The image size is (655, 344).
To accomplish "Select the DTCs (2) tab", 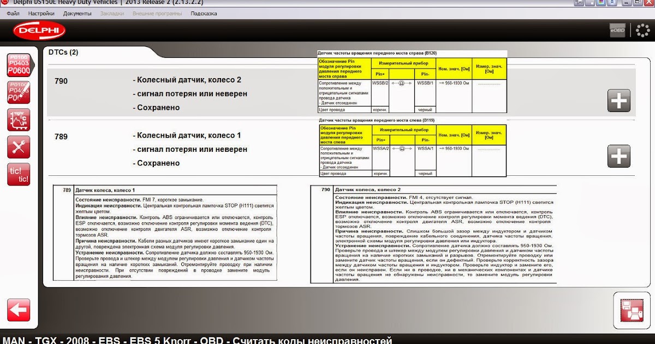I will tap(63, 52).
